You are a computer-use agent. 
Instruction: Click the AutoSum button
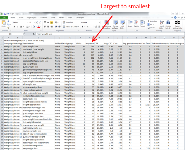153,21
